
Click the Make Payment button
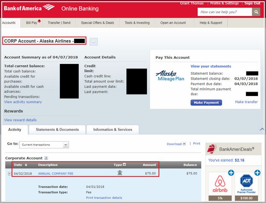coord(206,102)
